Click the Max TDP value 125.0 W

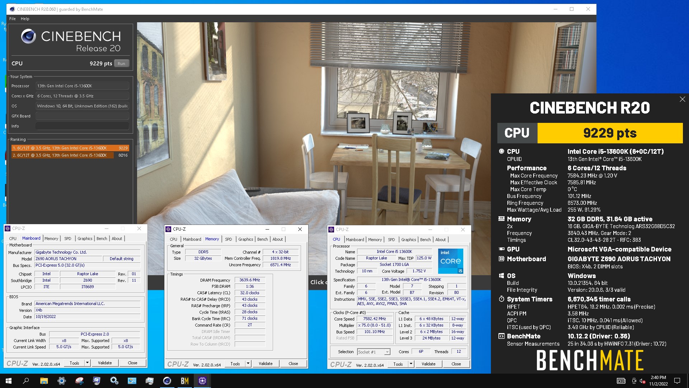click(424, 258)
